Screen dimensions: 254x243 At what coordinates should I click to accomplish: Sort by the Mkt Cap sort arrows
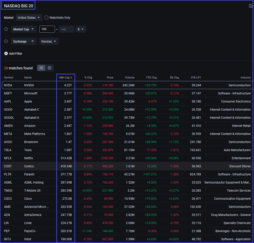(x=71, y=77)
